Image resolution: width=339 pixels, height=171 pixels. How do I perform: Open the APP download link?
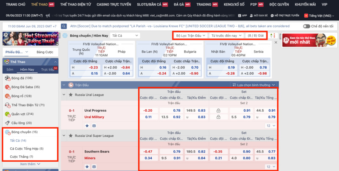click(x=242, y=16)
